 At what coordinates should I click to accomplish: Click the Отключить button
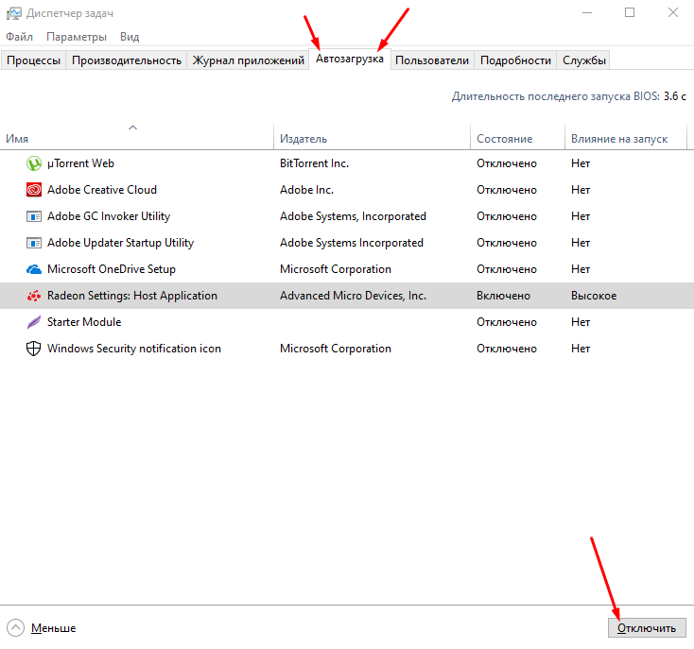647,628
